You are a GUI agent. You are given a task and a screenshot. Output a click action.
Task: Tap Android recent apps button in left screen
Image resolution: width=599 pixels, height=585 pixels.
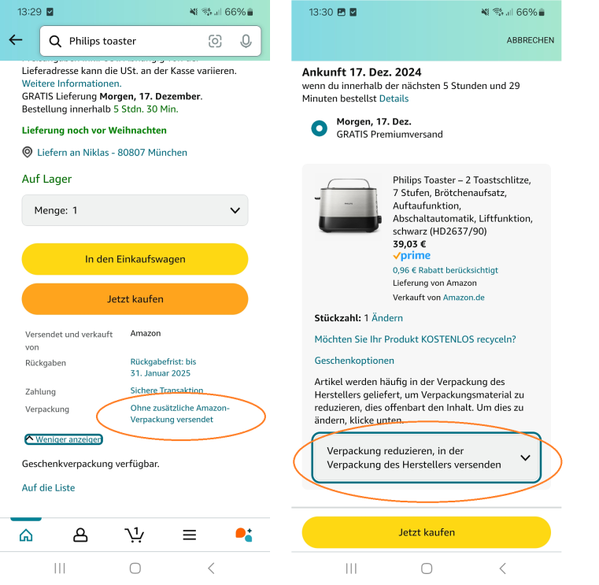[60, 568]
